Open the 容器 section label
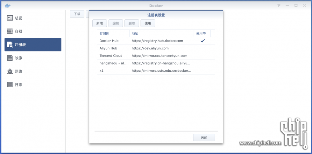 coord(18,31)
